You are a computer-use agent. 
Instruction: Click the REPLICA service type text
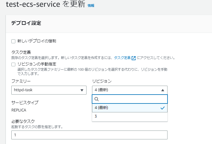pyautogui.click(x=19, y=110)
